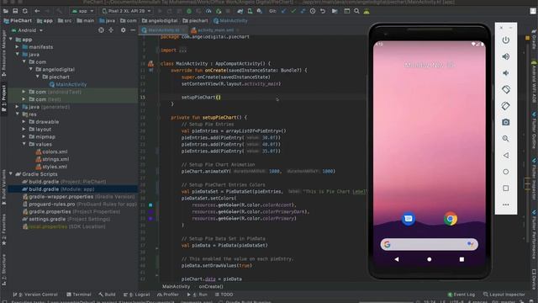
Task: Open the Version Control tool window
Action: pos(35,295)
